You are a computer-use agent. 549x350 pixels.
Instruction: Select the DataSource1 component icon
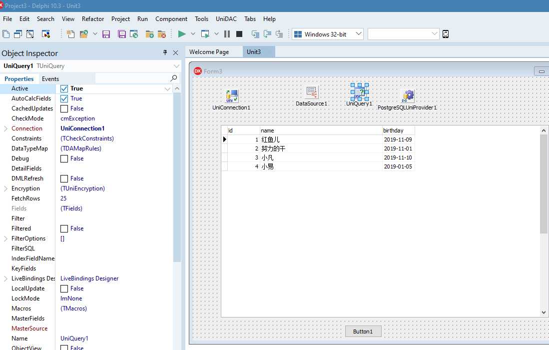(x=311, y=92)
